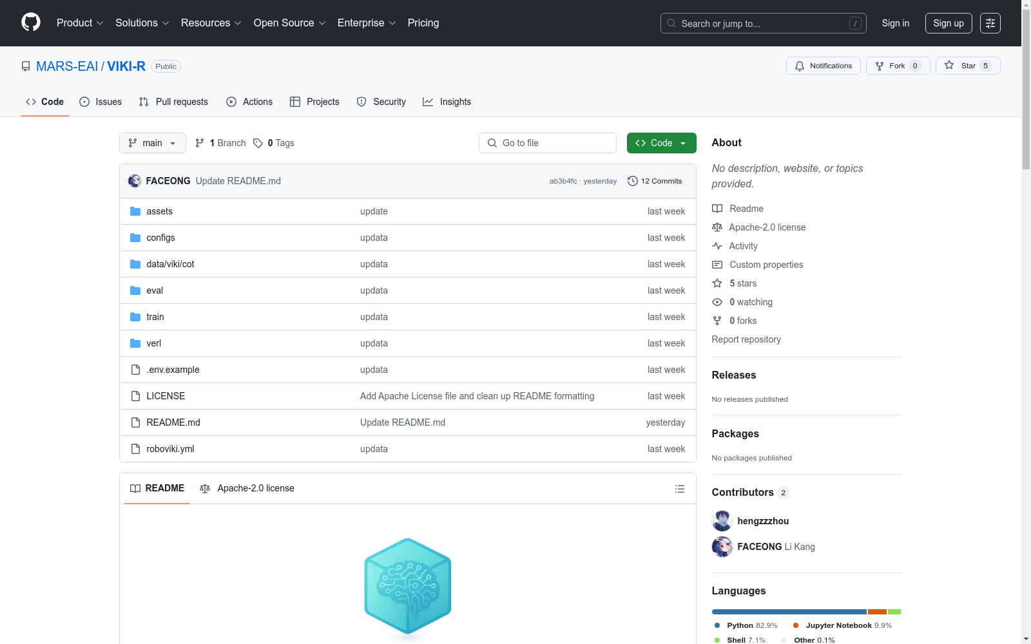Click the README.md file icon

135,422
